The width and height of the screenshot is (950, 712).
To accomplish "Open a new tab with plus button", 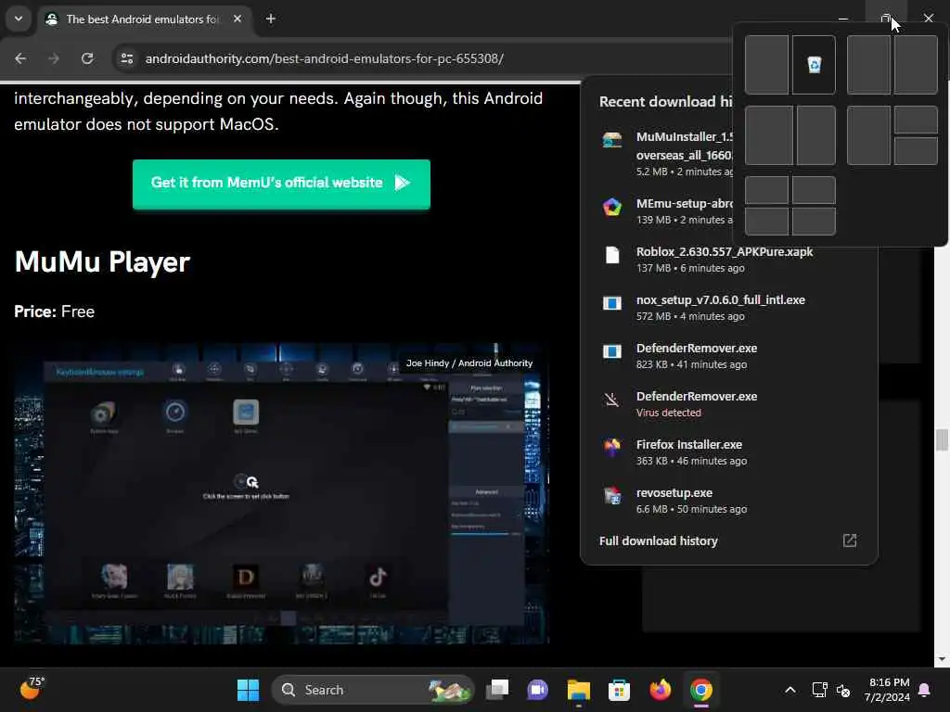I will (271, 19).
